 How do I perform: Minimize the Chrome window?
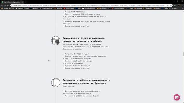[173, 1]
